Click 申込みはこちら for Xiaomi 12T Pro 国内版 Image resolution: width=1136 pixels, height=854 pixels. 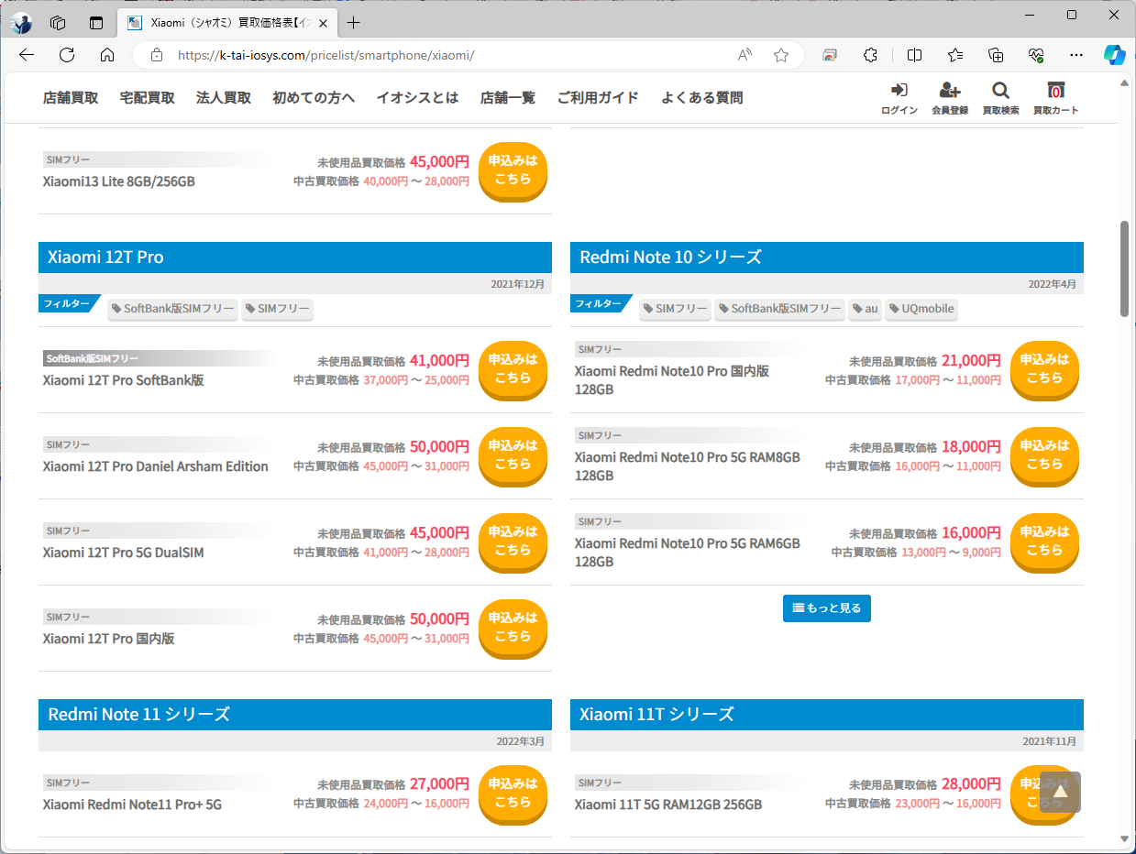coord(512,629)
